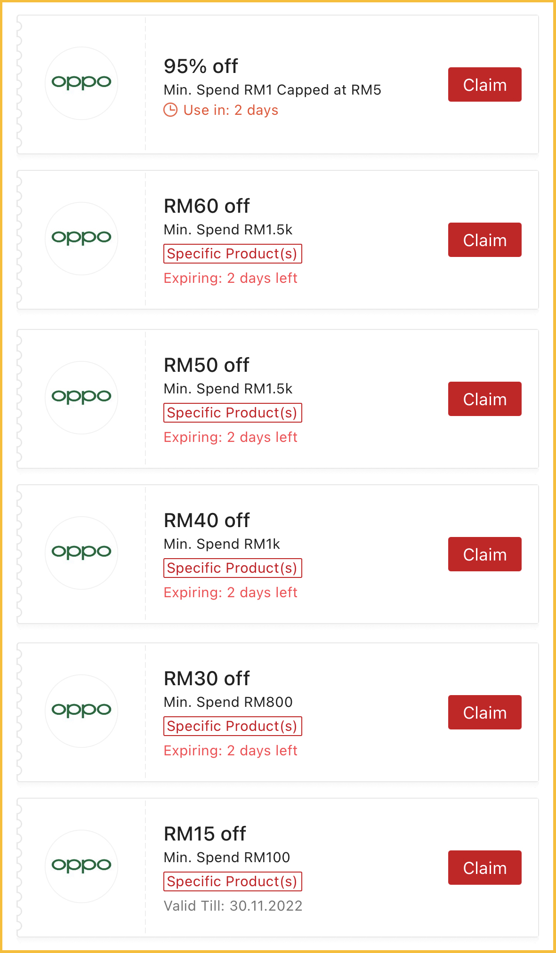Image resolution: width=556 pixels, height=953 pixels.
Task: Claim the RM50 off voucher
Action: coord(484,399)
